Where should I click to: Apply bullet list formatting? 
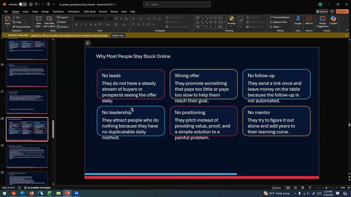(133, 19)
